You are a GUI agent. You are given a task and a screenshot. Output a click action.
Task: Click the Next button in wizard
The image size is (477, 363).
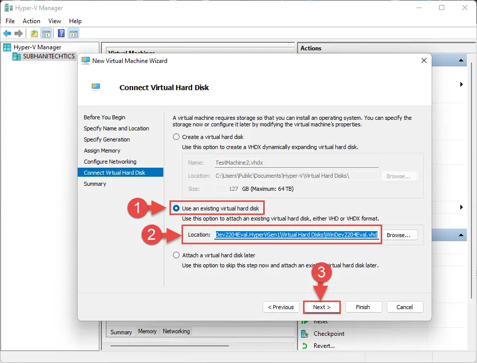(322, 307)
